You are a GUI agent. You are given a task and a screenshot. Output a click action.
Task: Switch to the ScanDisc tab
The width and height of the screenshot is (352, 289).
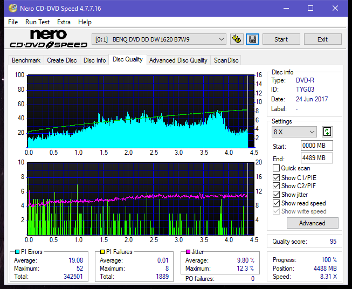pos(226,60)
